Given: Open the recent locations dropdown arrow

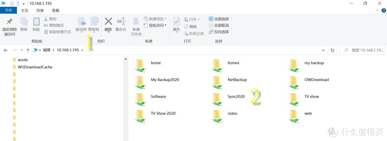Looking at the screenshot, I should coord(22,50).
